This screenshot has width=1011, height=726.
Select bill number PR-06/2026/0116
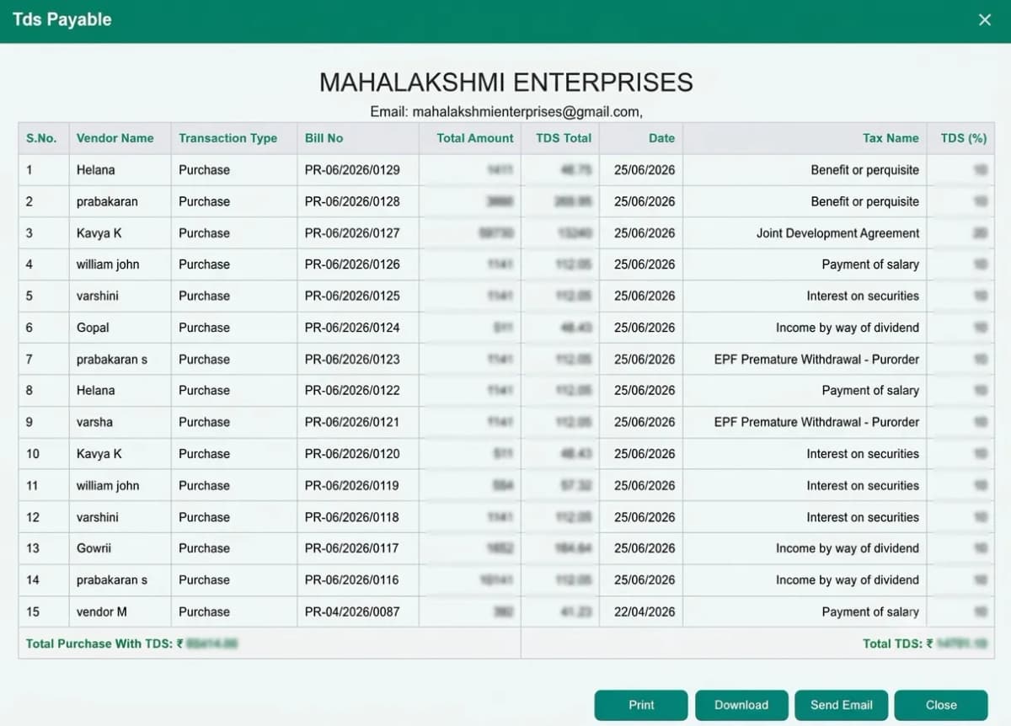(352, 579)
